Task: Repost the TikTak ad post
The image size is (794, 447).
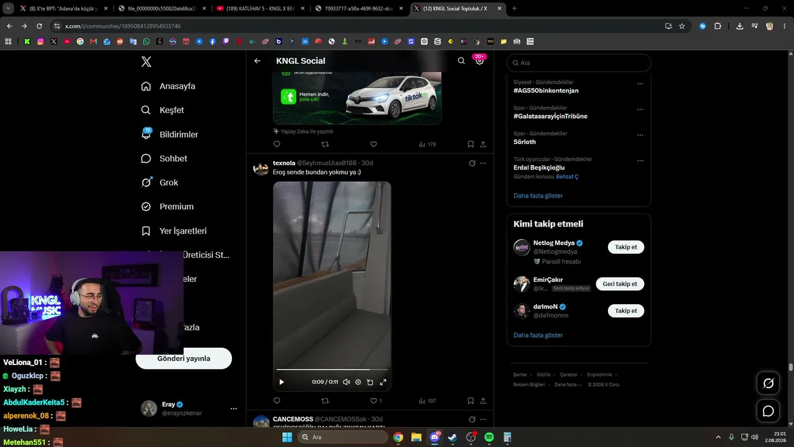Action: point(325,144)
